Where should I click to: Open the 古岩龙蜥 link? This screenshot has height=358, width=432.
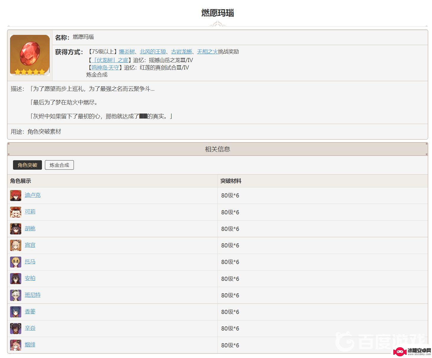(x=181, y=52)
